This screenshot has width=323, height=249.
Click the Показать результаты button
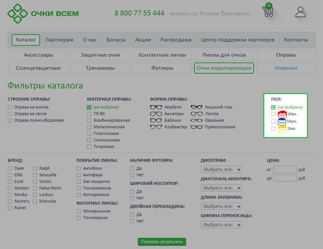[162, 242]
